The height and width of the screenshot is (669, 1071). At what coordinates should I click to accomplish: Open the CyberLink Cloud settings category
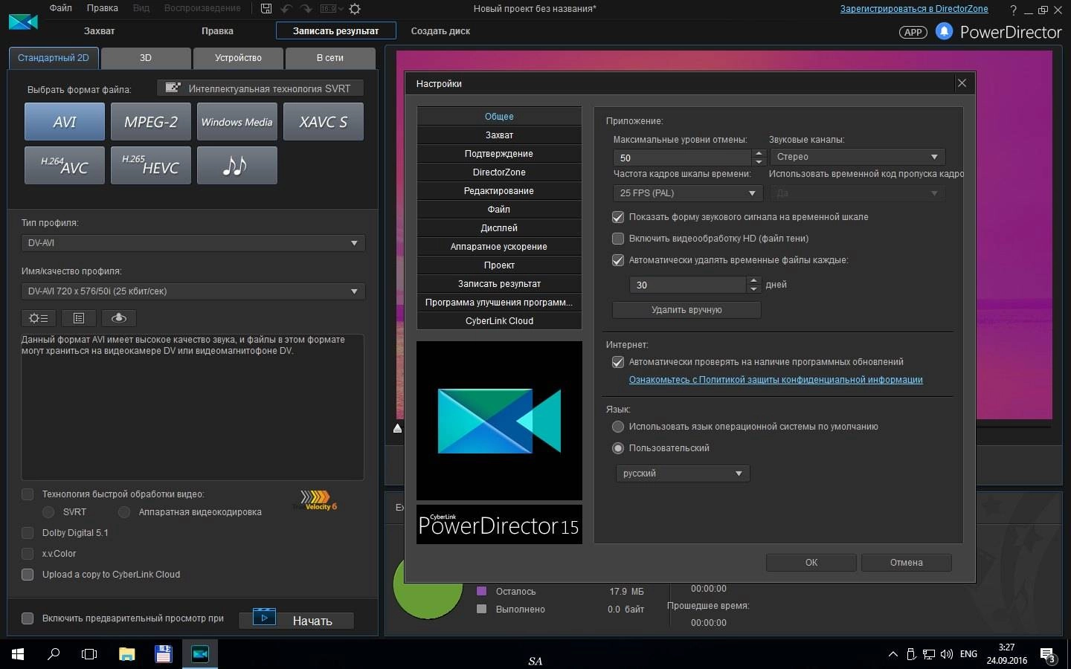tap(499, 321)
